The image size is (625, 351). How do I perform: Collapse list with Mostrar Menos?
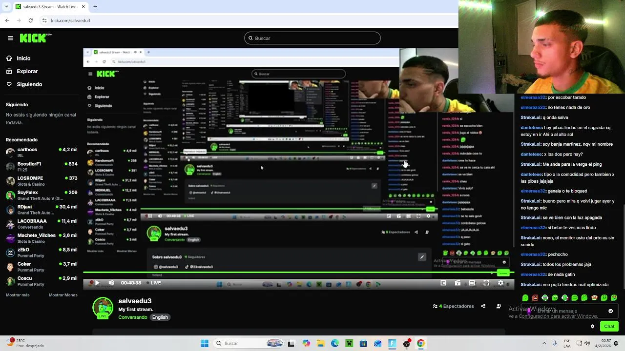click(x=63, y=295)
